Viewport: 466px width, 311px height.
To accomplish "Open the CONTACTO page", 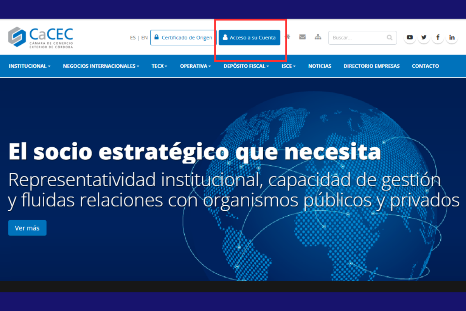I will 425,66.
